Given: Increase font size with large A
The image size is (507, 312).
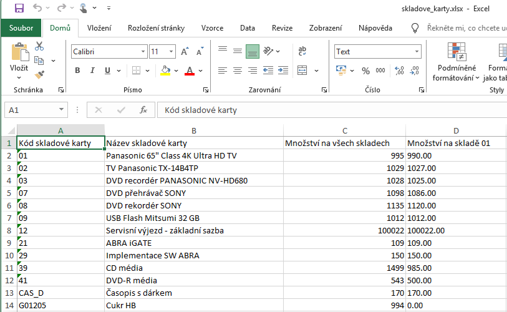Looking at the screenshot, I should (185, 51).
